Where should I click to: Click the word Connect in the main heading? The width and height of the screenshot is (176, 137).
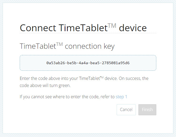click(38, 28)
